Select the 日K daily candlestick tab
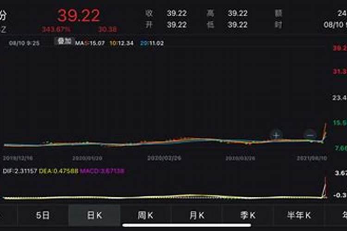347x231 pixels. point(94,215)
